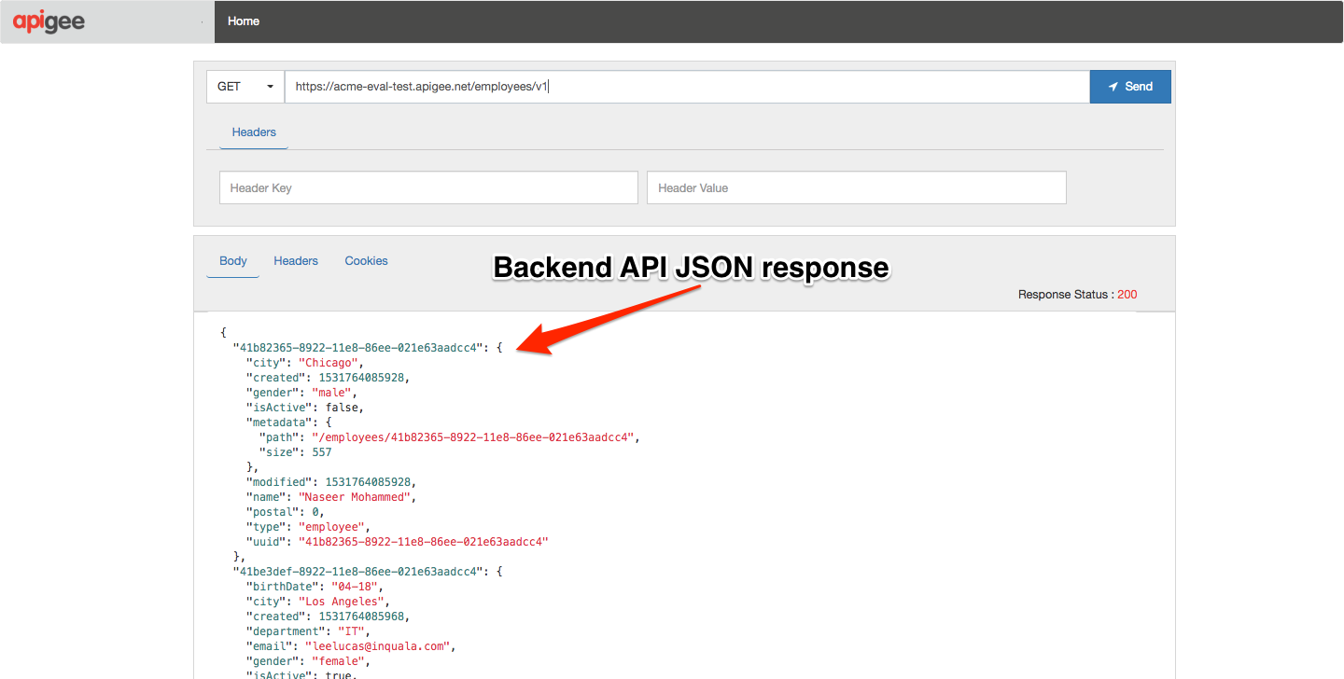Click the first key "41b82365-8922-11e8-86ee-021e63aadcc4"
The image size is (1344, 679).
click(359, 348)
